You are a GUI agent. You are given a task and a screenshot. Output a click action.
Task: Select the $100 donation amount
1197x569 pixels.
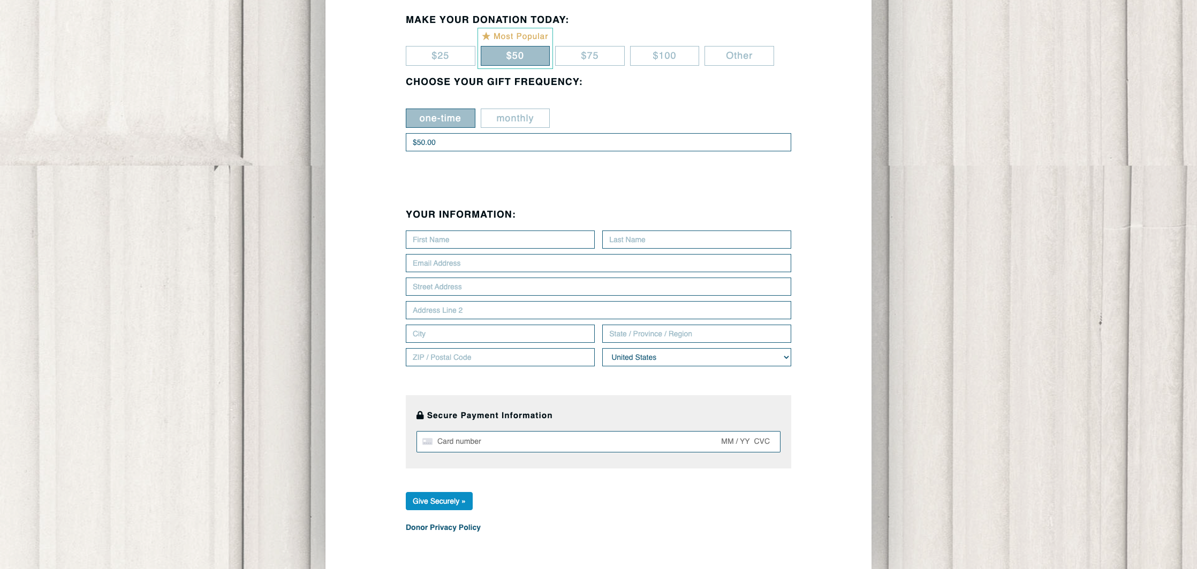(x=664, y=56)
